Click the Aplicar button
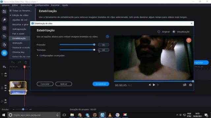 (x=64, y=84)
